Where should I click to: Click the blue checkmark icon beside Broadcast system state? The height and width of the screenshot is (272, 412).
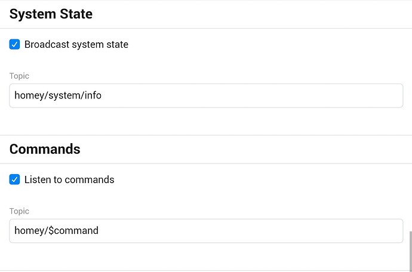tap(15, 44)
